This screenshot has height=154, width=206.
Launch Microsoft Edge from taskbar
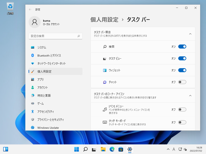point(112,149)
